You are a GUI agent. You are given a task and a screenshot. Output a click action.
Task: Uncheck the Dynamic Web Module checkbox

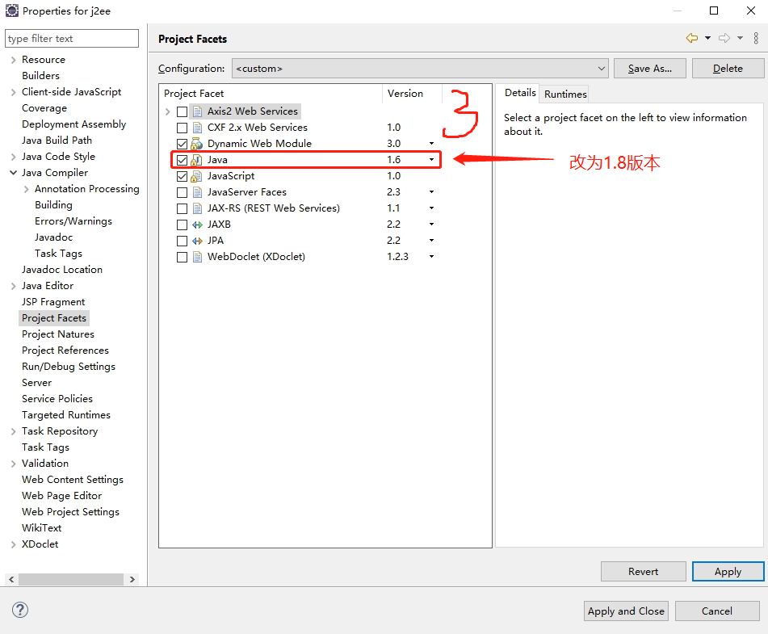(x=182, y=144)
